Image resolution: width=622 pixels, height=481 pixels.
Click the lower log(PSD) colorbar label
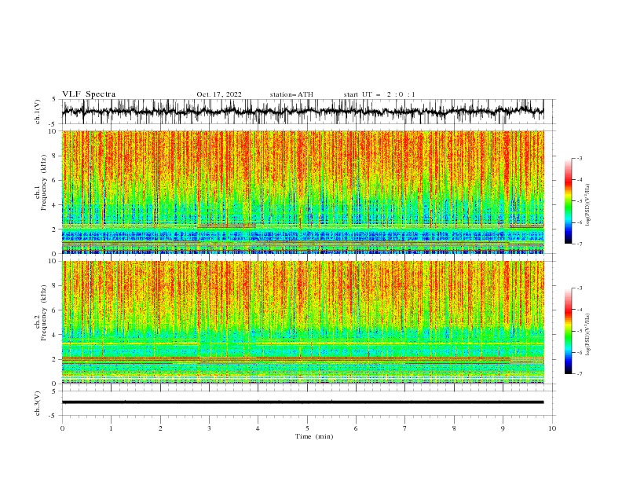(587, 335)
